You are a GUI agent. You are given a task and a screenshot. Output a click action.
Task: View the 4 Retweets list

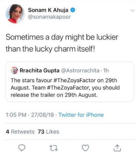tap(20, 132)
